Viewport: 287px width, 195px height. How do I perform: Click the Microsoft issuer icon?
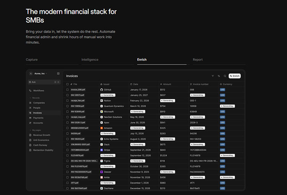101,112
